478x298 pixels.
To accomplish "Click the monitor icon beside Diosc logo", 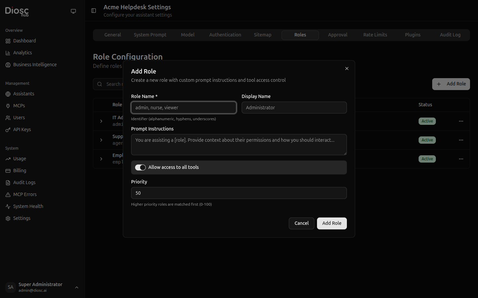I will click(x=73, y=11).
